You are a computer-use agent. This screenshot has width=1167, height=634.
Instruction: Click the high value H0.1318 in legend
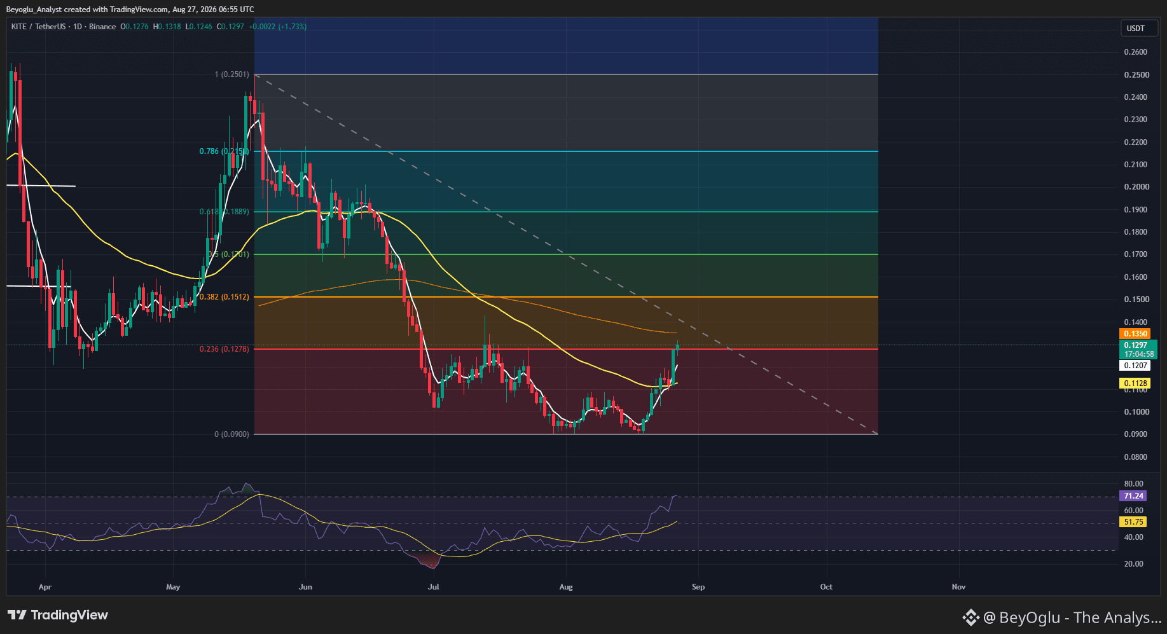point(167,27)
